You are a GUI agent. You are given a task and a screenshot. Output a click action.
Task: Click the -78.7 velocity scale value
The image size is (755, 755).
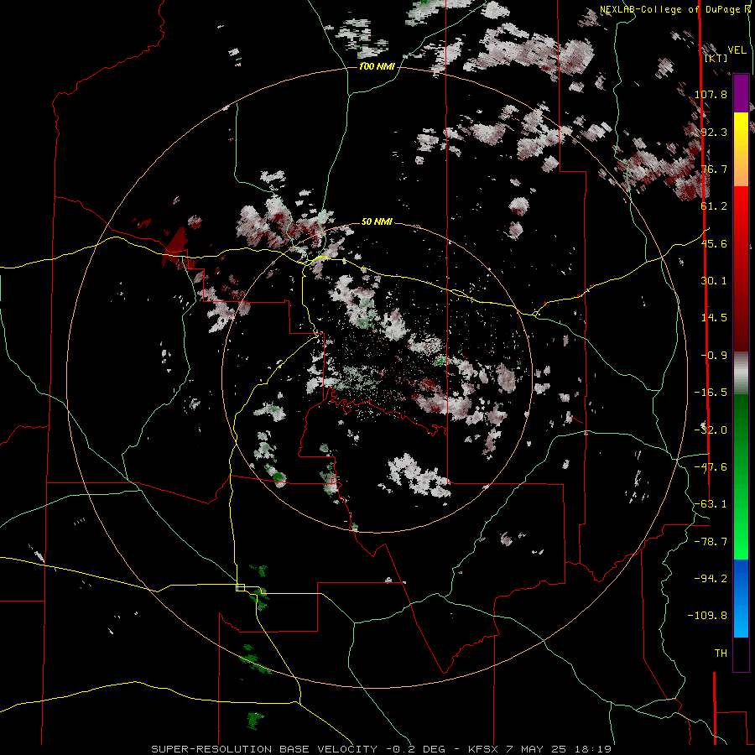pos(711,542)
